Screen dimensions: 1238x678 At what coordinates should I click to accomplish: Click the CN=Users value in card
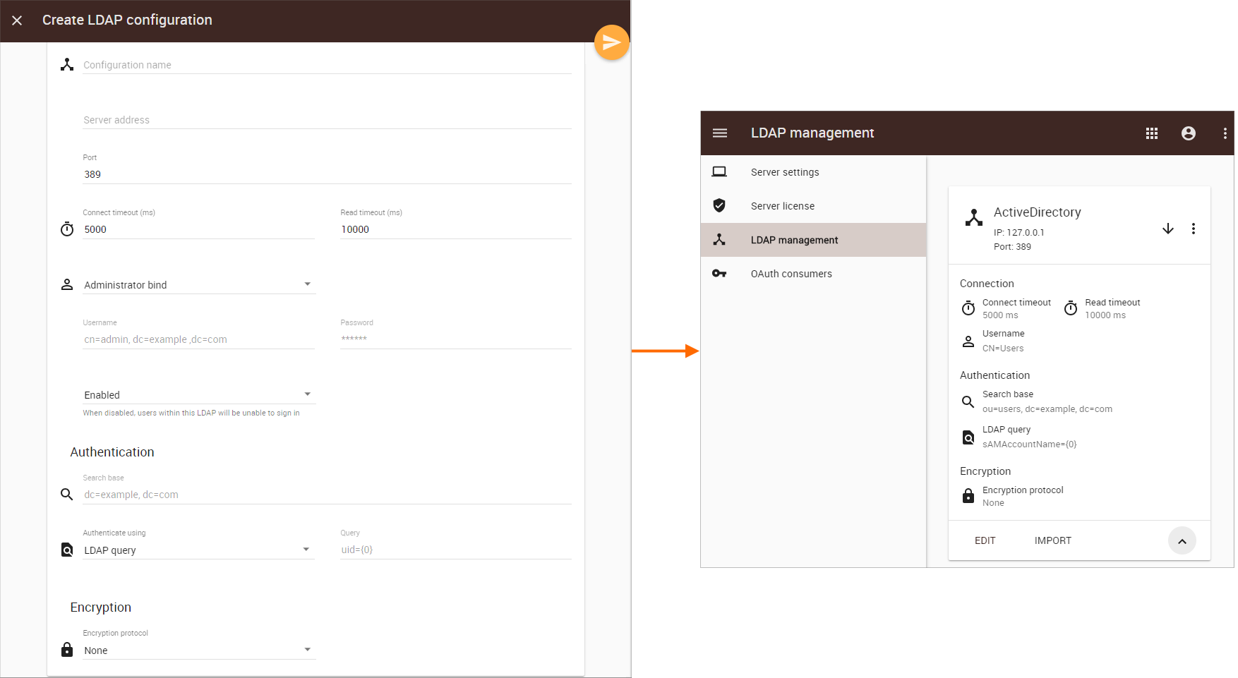[x=1003, y=349]
